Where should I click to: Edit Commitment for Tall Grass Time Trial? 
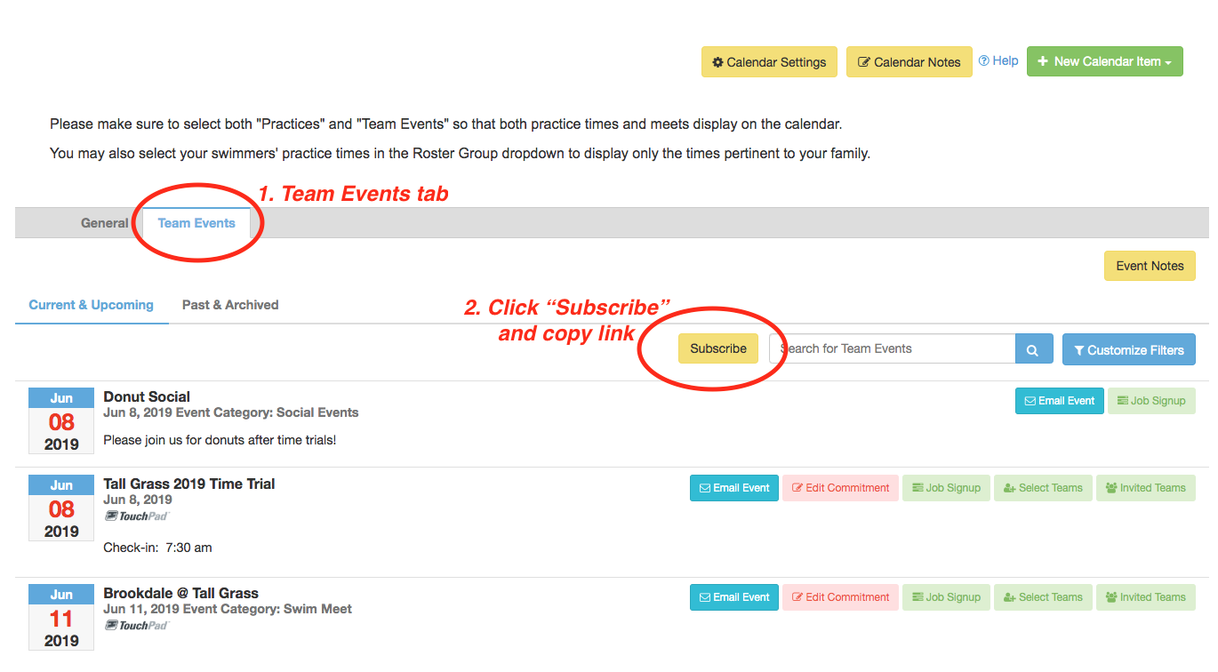pos(840,488)
